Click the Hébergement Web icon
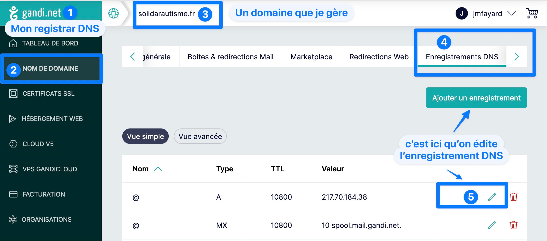This screenshot has height=241, width=547. point(13,119)
